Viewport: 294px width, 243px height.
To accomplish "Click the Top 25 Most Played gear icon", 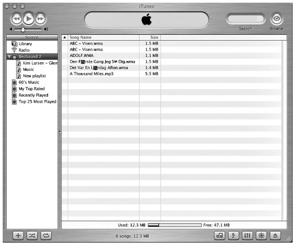I will [x=14, y=101].
